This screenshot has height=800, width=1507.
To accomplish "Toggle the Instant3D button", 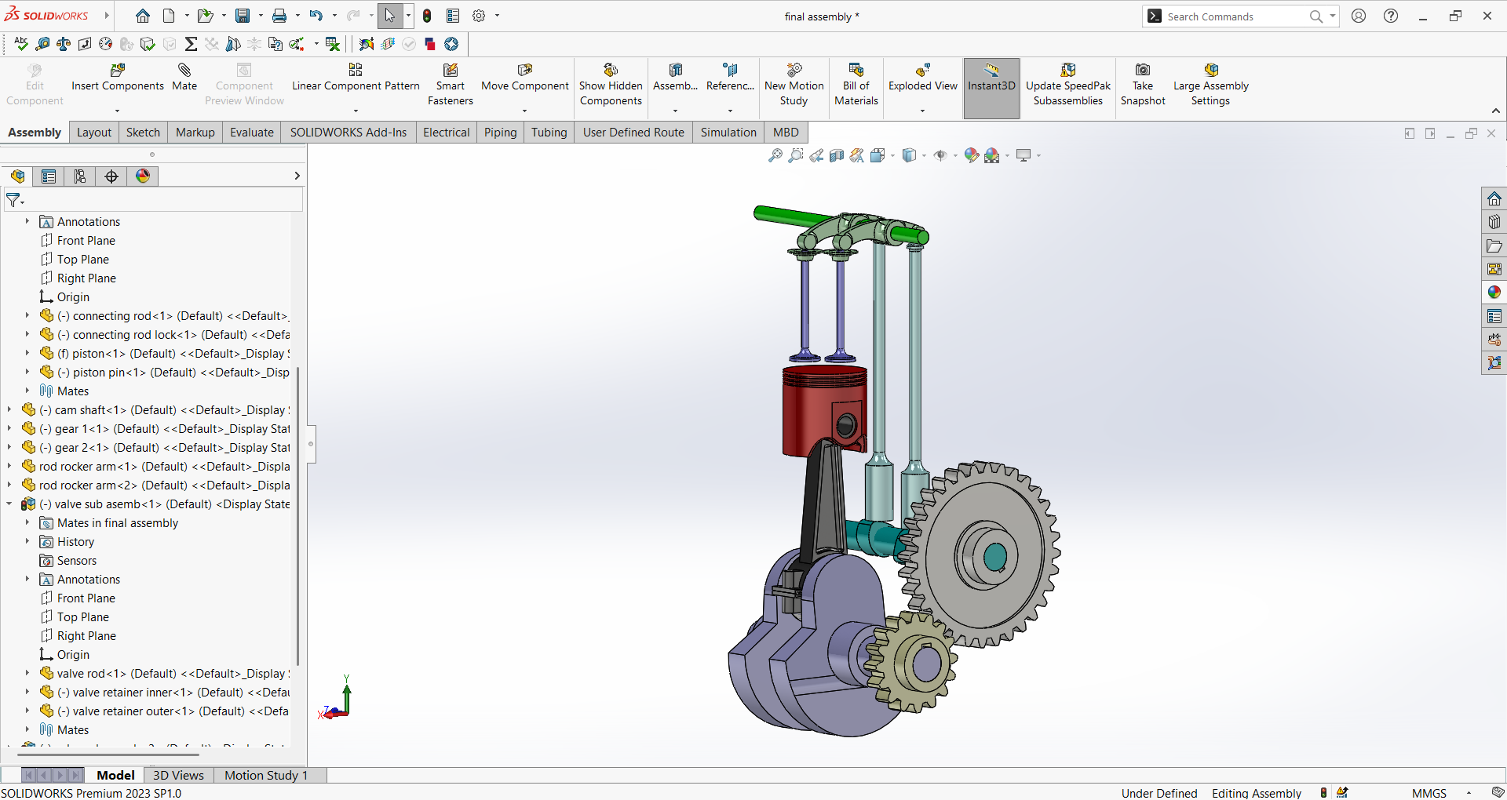I will click(991, 78).
